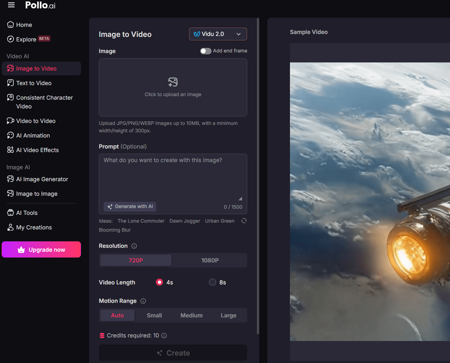Select the Image to Video sidebar icon
Viewport: 450px width, 363px height.
pos(10,68)
